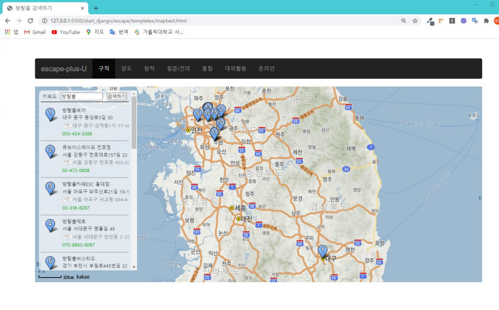Reload the page
Screen dimensions: 499x310
(30, 20)
